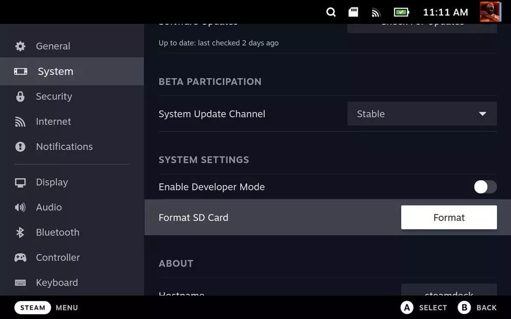Click the search magnifier icon in top bar
The width and height of the screenshot is (511, 319).
pos(331,12)
